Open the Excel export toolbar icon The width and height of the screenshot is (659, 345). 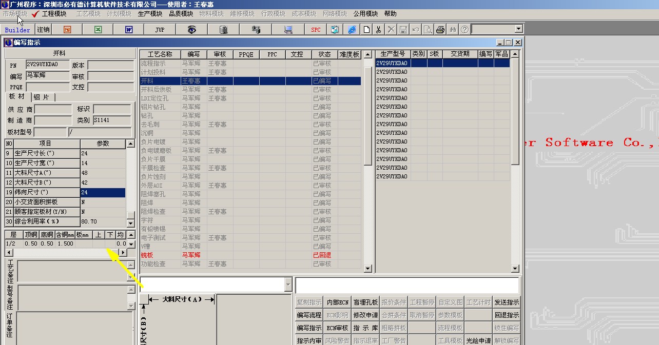click(98, 30)
